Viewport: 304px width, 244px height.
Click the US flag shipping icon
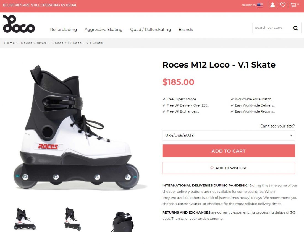tap(260, 5)
